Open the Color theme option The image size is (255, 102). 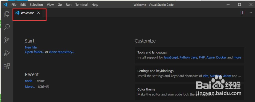click(x=189, y=92)
